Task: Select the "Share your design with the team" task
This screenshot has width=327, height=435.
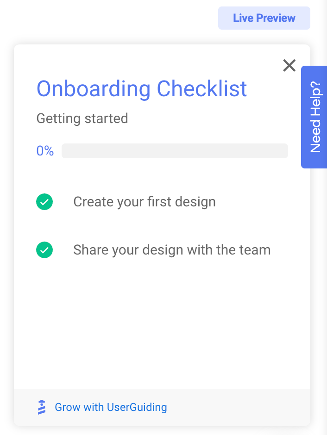Action: click(172, 250)
